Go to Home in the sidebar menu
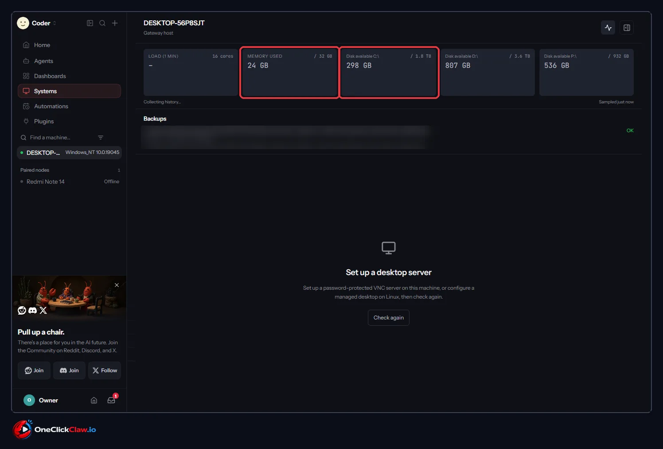 pyautogui.click(x=69, y=45)
